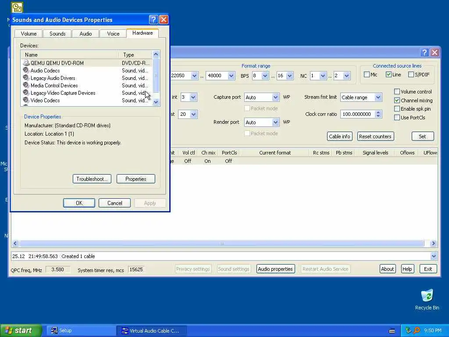Select the Media Control Devices icon
This screenshot has height=337, width=449.
pyautogui.click(x=26, y=85)
